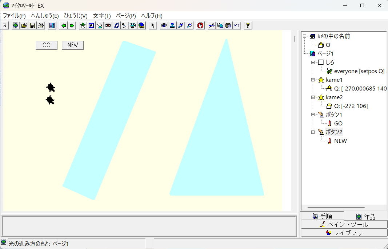Collapse the ボタン2 tree node
Screen dimensions: 388x249
[313, 132]
